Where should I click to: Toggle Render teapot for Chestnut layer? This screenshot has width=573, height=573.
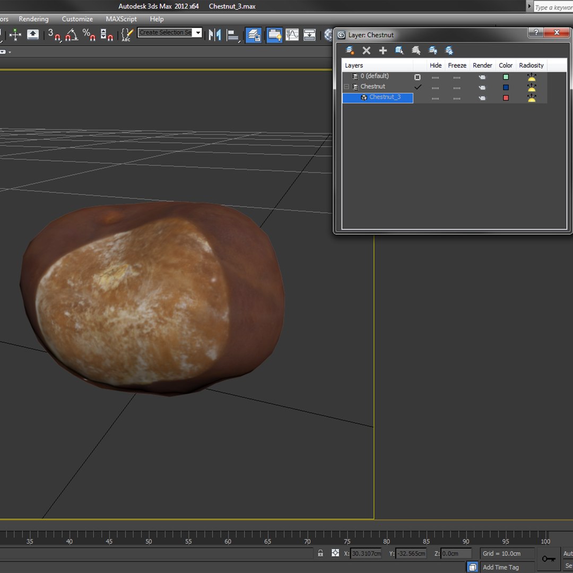click(x=482, y=88)
